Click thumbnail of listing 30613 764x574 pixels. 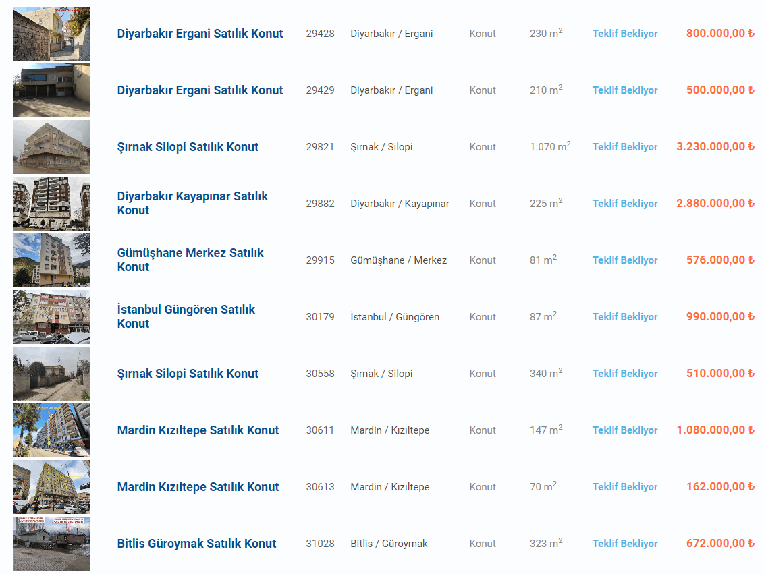click(x=51, y=487)
